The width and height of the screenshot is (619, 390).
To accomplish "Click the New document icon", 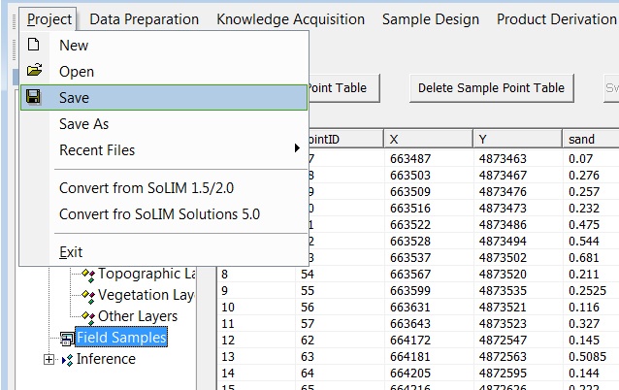I will click(34, 45).
